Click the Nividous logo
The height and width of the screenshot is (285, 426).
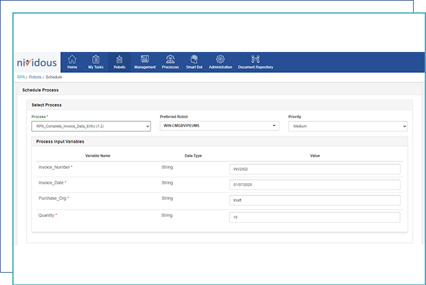pos(37,62)
